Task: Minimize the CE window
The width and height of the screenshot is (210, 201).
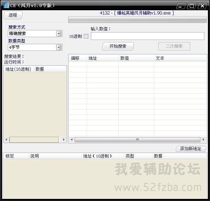Action: (181, 6)
